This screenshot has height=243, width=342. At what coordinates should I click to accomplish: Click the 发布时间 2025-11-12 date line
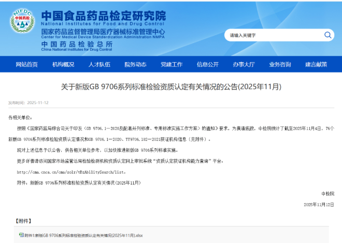point(28,103)
